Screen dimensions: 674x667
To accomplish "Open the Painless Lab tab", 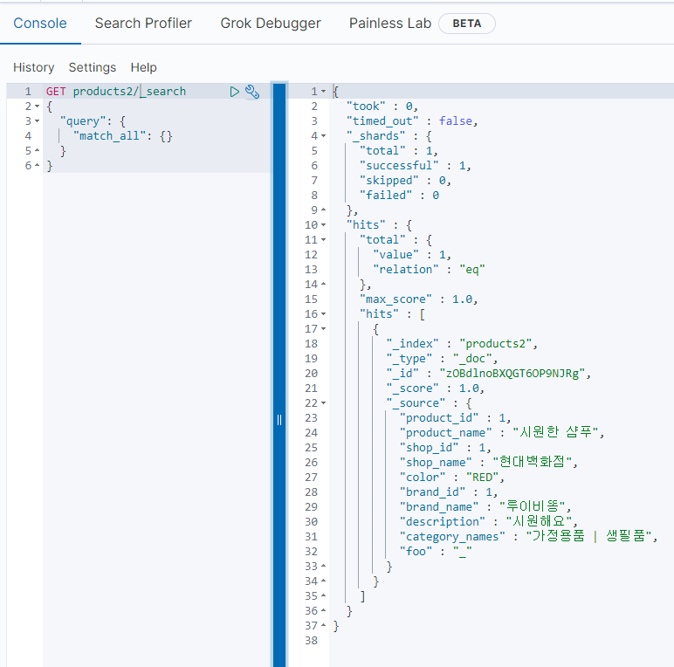I will (x=390, y=24).
